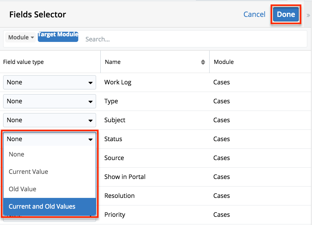
Task: Click the Module column header
Action: coord(224,62)
